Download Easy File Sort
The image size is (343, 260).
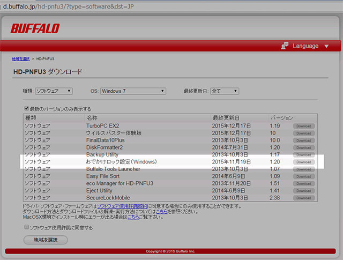304,176
